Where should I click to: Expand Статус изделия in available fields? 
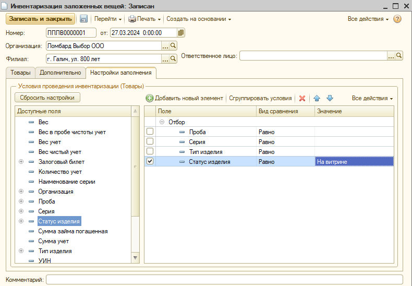[21, 221]
